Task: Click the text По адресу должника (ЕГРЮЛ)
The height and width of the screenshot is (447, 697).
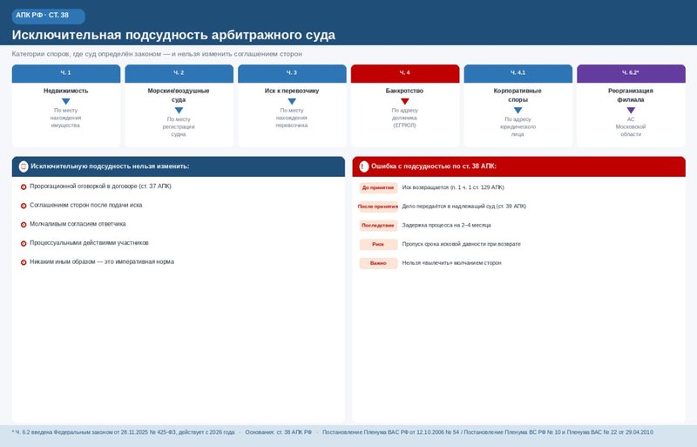Action: coord(405,118)
